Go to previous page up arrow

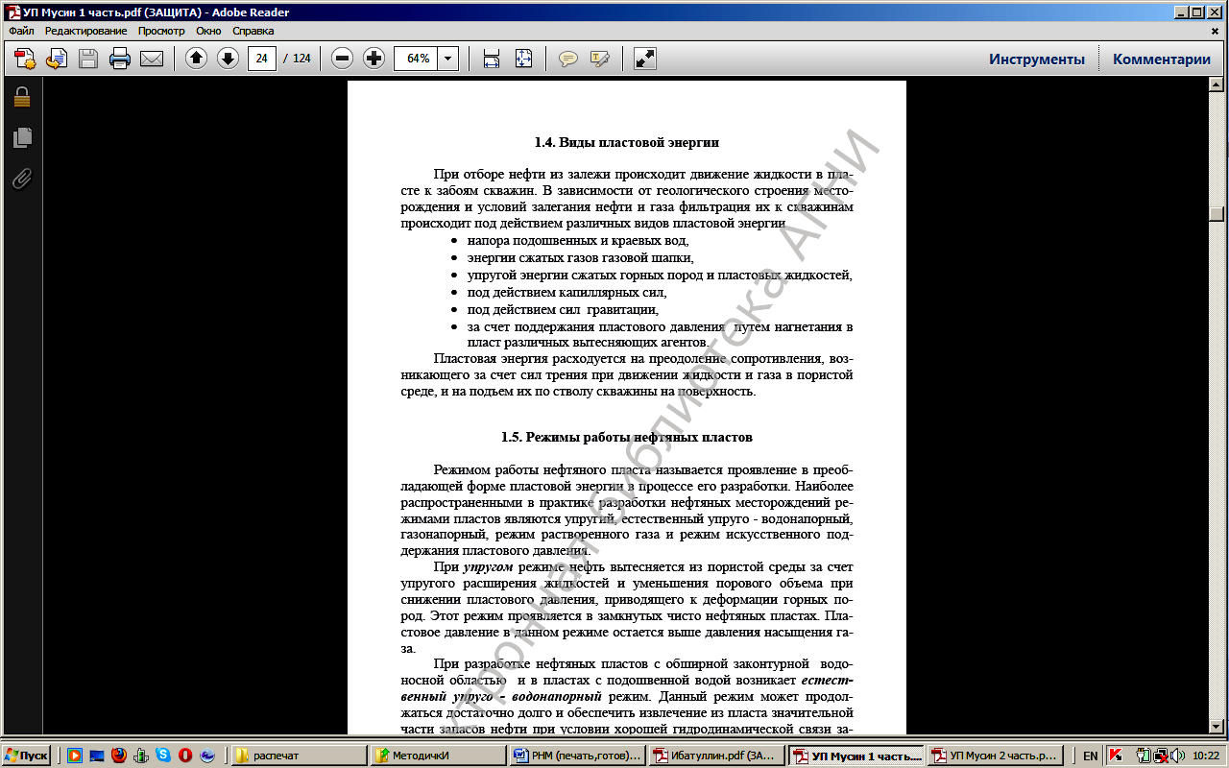click(196, 59)
